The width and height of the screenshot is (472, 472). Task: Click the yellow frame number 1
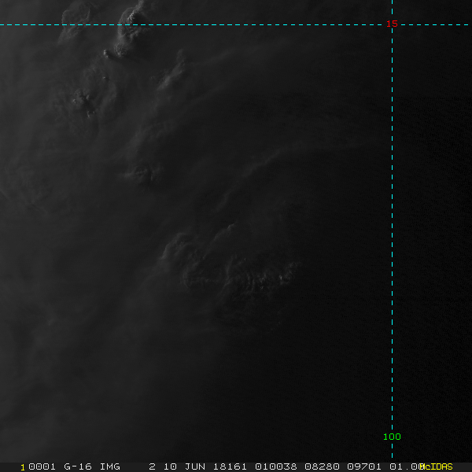pos(23,467)
